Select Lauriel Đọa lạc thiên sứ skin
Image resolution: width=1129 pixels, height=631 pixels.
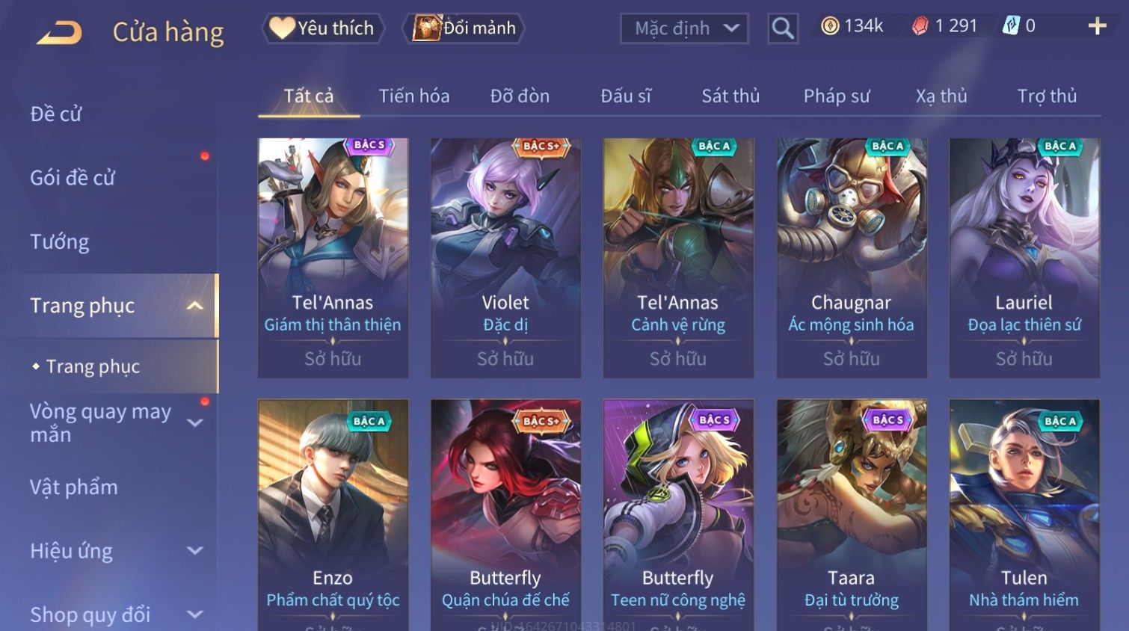tap(1024, 257)
